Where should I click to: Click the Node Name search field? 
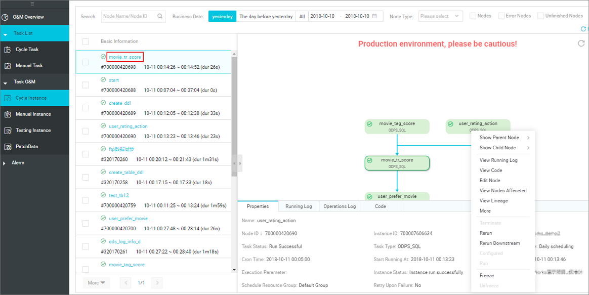129,16
